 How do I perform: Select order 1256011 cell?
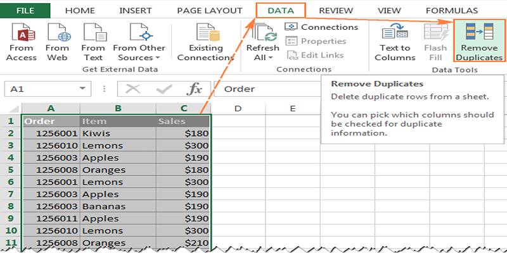tap(51, 218)
